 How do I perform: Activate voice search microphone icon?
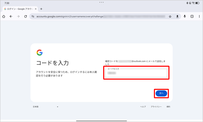(185, 16)
